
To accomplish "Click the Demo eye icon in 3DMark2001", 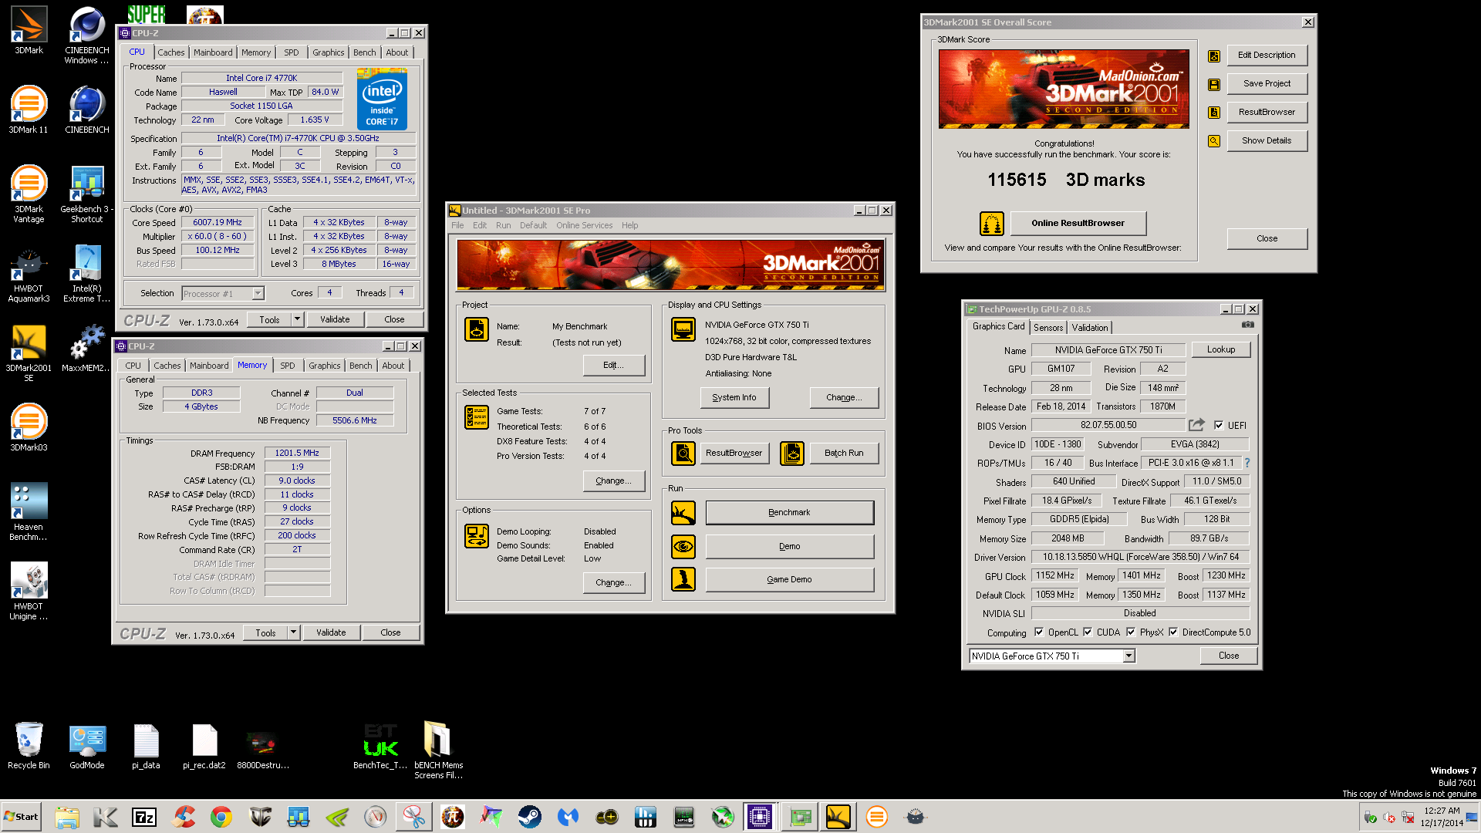I will (683, 547).
